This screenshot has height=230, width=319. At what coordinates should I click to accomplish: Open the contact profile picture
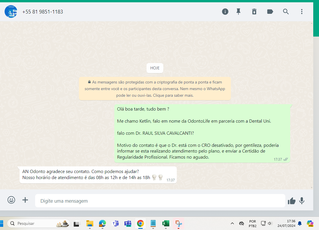(11, 12)
